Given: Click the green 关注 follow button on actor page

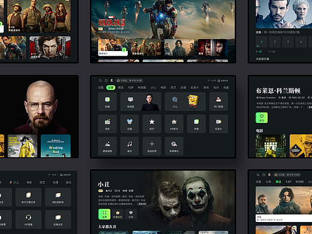Looking at the screenshot, I should [262, 118].
